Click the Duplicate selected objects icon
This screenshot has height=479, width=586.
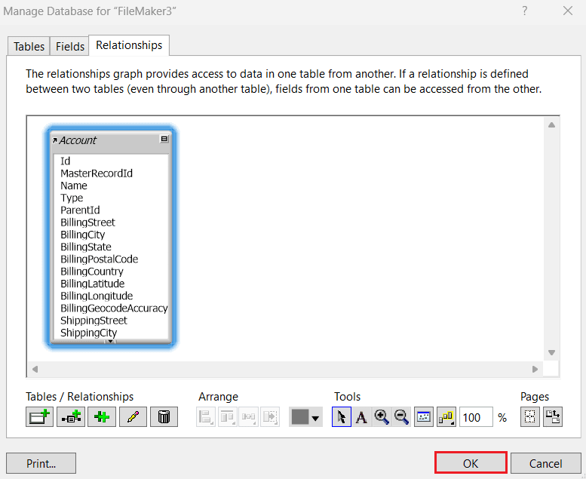pos(102,417)
